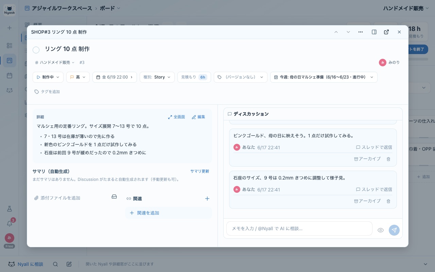Open the cat face icon in left rail
435x272 pixels.
[10, 90]
